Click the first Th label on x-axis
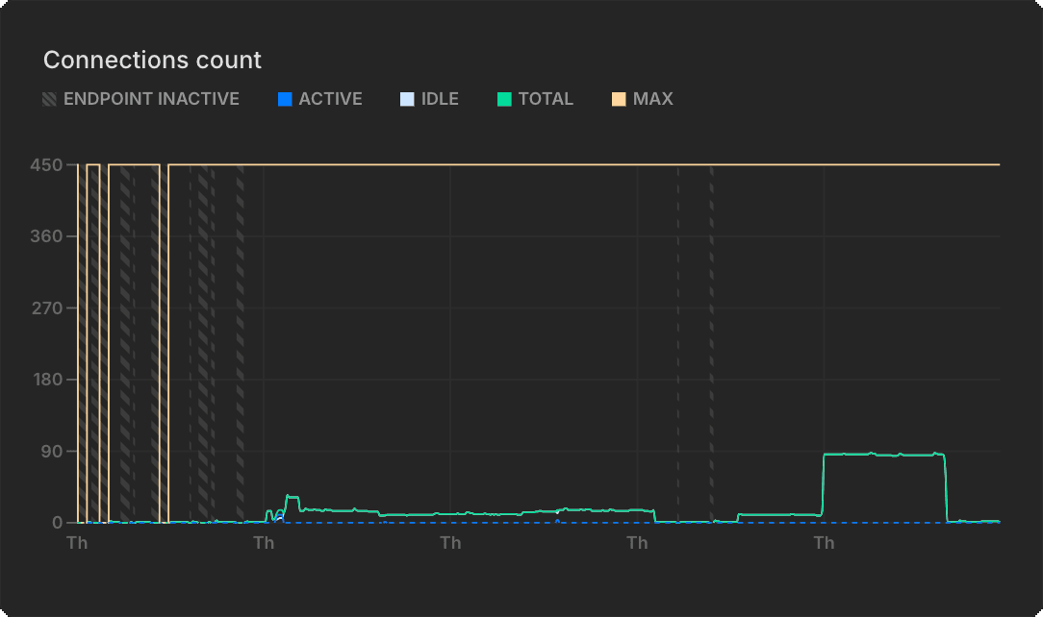The image size is (1043, 617). (x=77, y=542)
